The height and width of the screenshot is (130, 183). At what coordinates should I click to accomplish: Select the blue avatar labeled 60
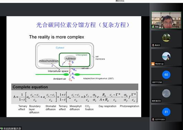point(166,75)
